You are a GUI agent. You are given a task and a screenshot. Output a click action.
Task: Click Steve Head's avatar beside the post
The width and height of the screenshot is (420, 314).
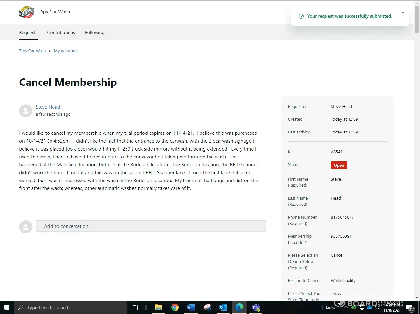click(x=26, y=111)
